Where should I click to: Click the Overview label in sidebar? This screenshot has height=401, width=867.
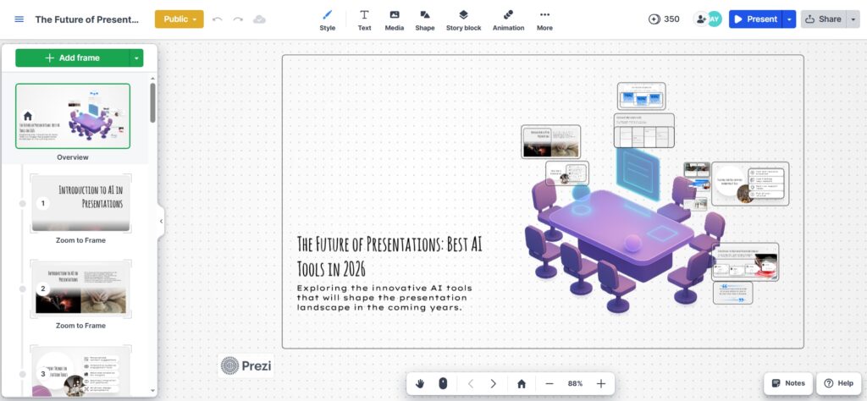tap(73, 157)
